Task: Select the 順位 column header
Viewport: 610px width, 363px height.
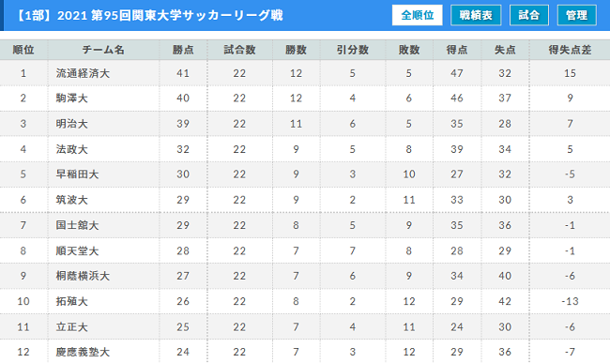Action: pyautogui.click(x=23, y=50)
